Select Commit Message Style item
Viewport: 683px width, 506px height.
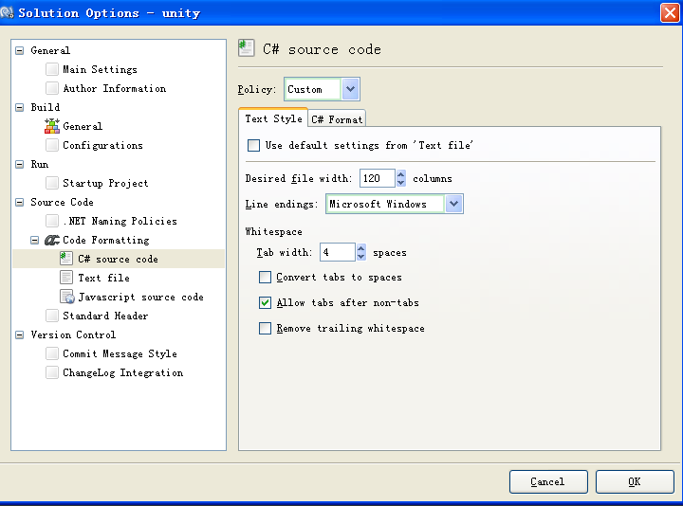click(120, 353)
